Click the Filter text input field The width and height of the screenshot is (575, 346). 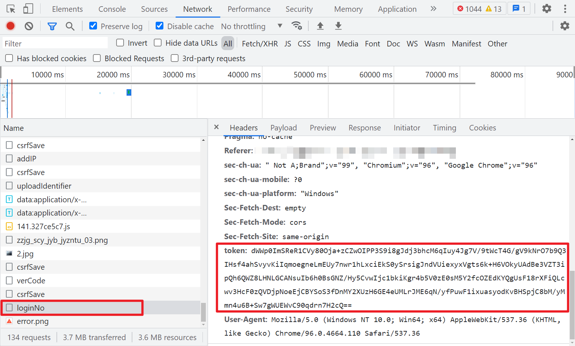click(55, 43)
